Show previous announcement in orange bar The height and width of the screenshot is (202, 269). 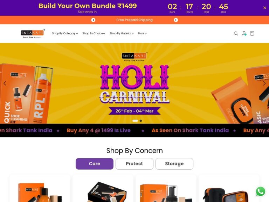[93, 20]
